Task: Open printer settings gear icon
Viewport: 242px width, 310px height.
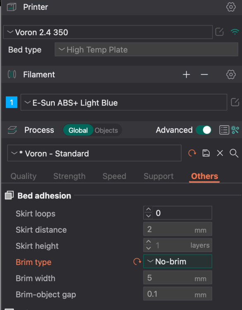Action: coord(231,7)
